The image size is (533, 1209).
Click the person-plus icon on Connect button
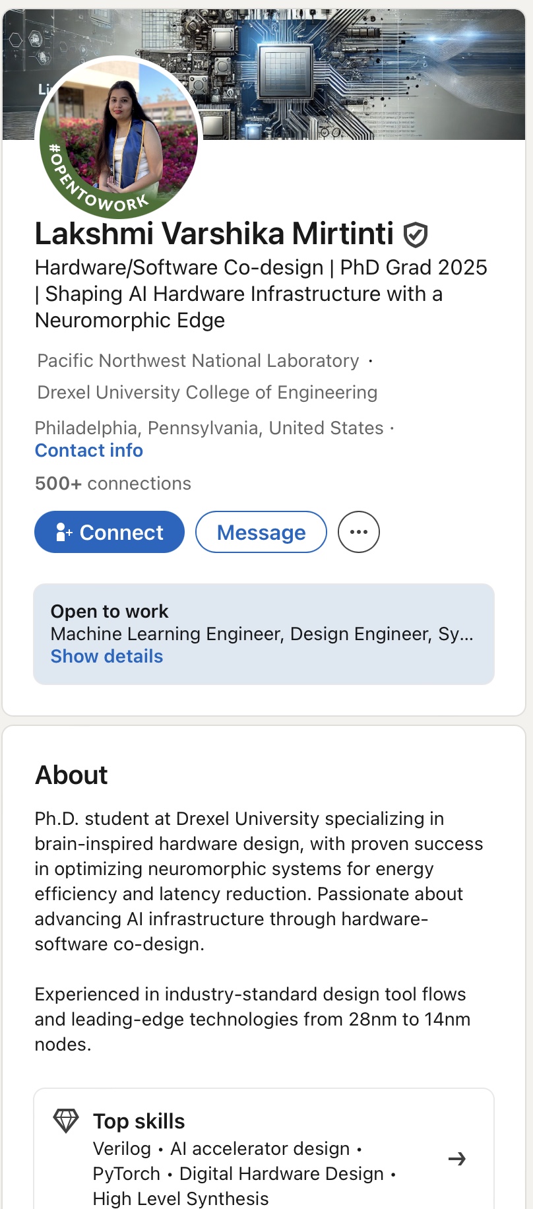[x=64, y=533]
